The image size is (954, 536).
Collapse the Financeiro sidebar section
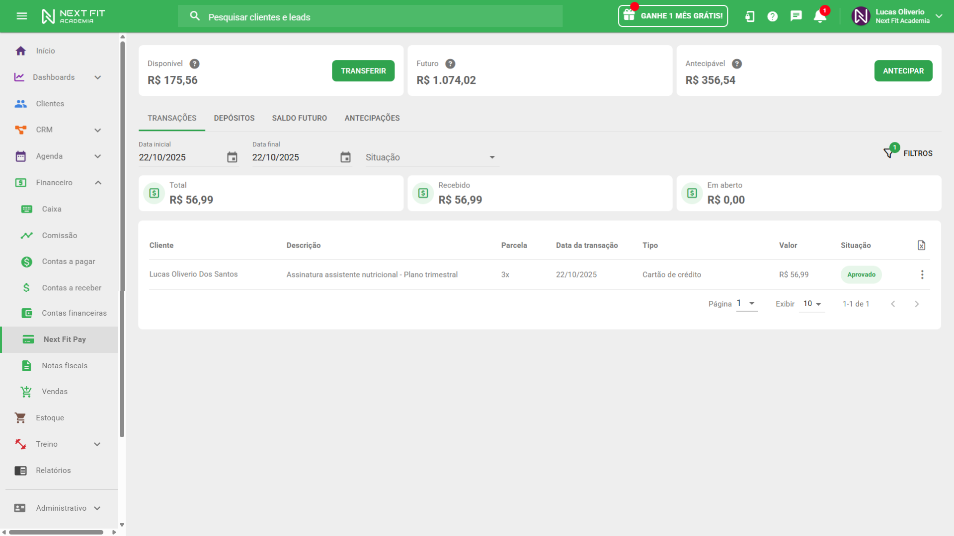click(98, 183)
